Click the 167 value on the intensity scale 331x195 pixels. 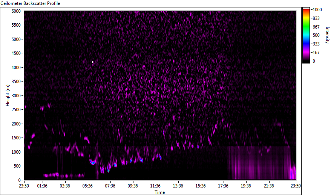click(x=316, y=53)
